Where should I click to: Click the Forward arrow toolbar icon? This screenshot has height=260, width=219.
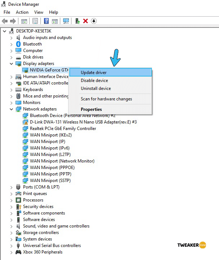[x=13, y=21]
